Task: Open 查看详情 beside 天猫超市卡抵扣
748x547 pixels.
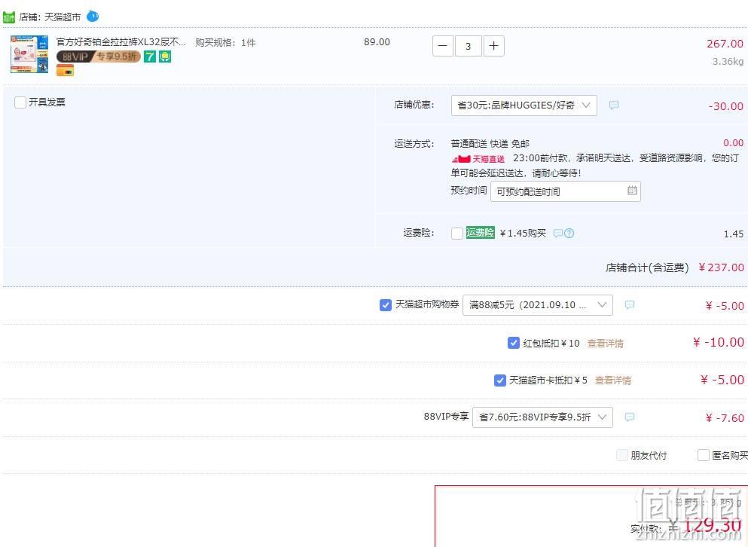Action: [x=613, y=380]
